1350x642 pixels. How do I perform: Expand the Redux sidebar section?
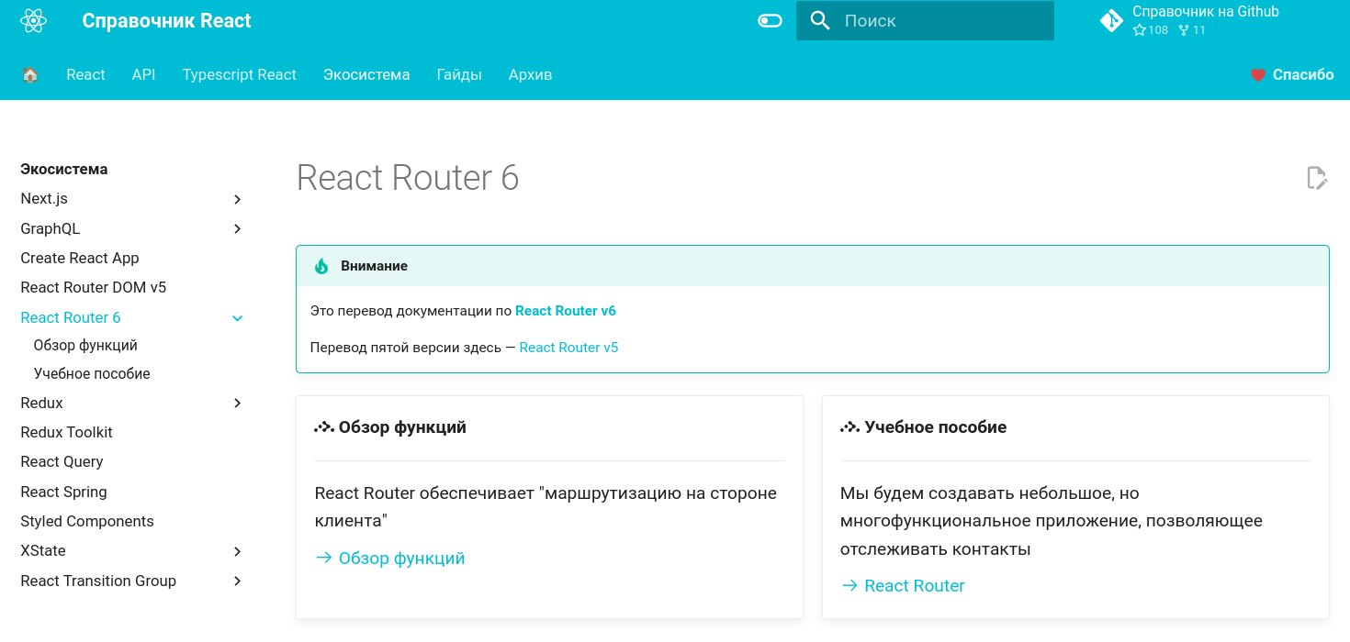pos(238,403)
